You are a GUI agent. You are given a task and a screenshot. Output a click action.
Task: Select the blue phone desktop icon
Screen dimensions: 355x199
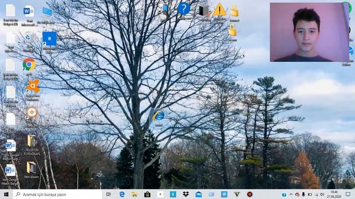(x=165, y=9)
